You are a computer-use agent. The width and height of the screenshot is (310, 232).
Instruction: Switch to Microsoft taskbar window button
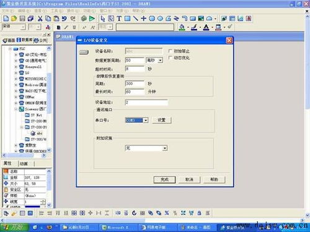pyautogui.click(x=118, y=227)
